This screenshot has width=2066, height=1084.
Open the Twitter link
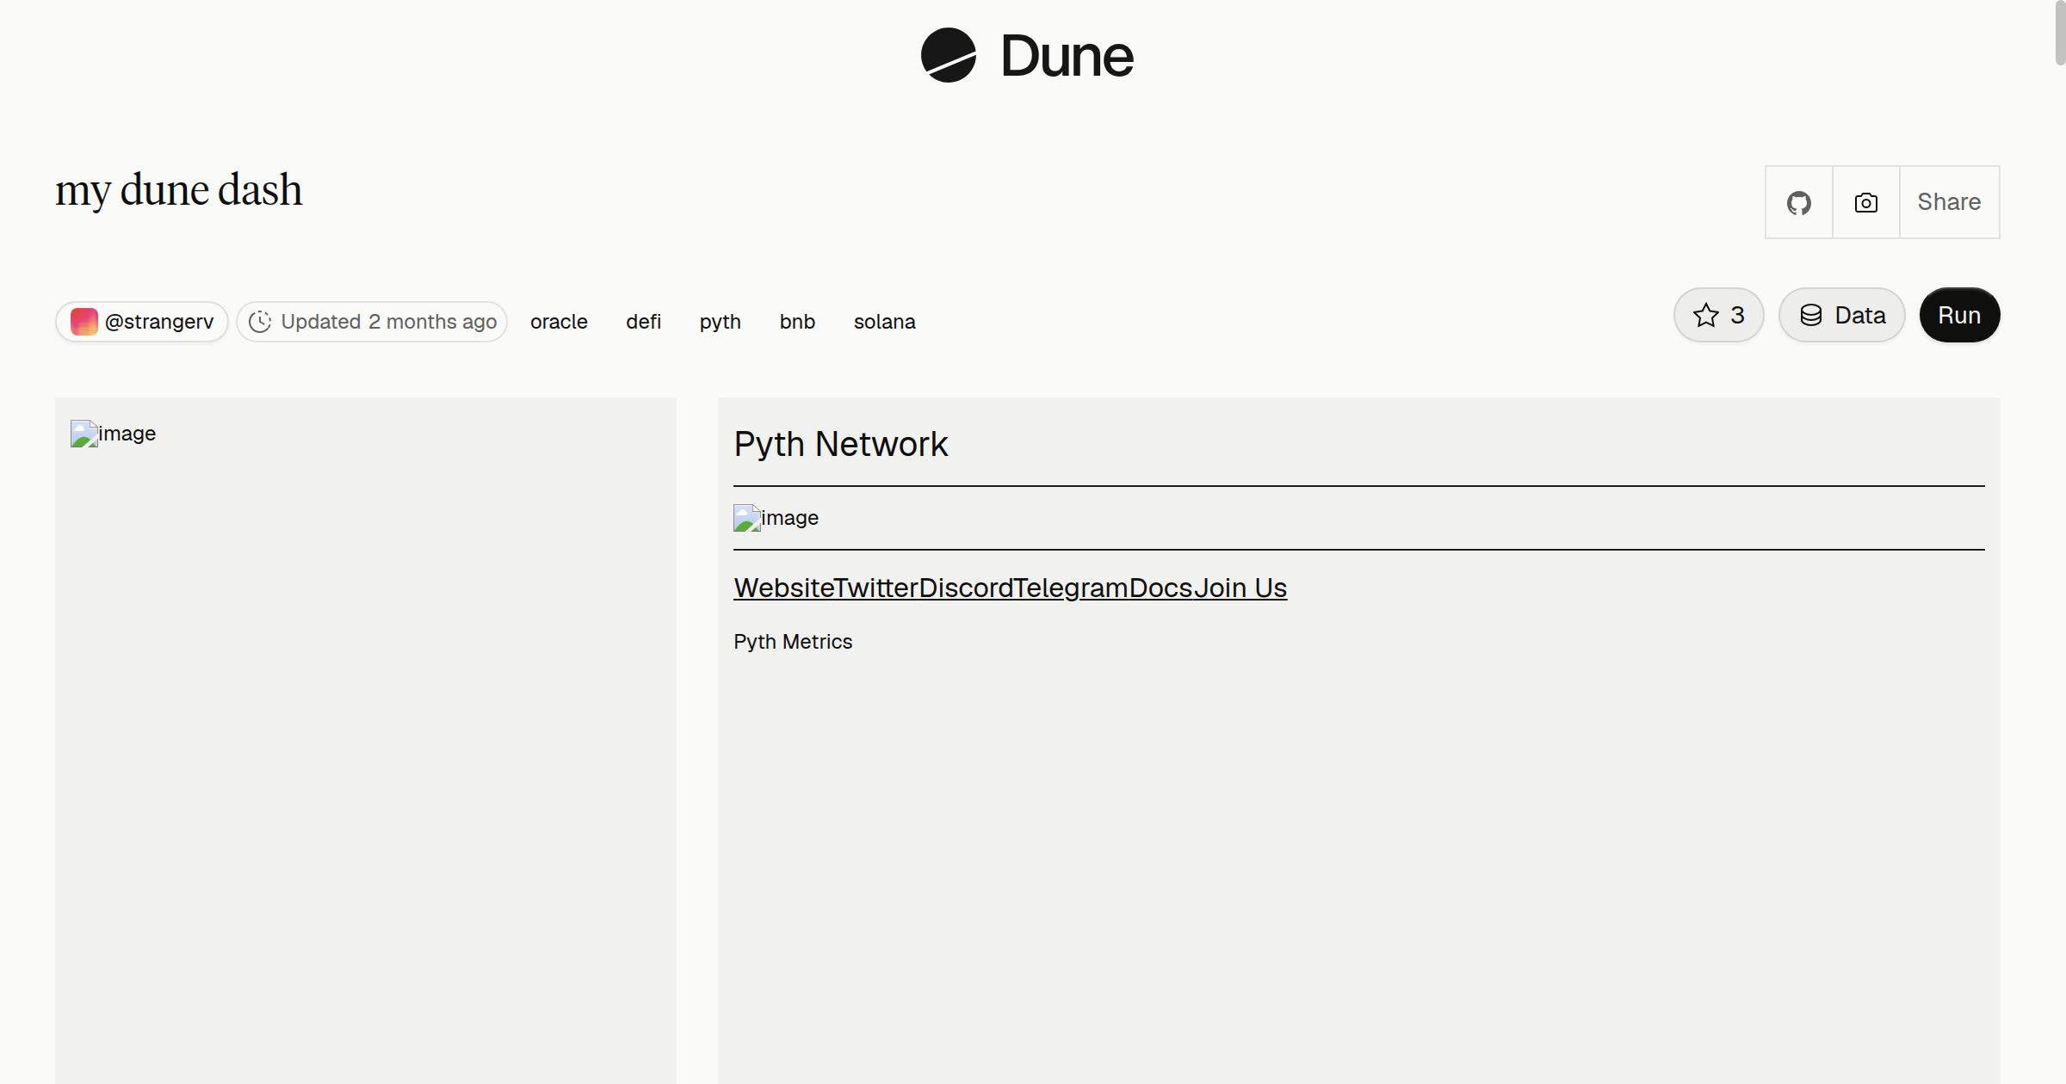point(876,588)
